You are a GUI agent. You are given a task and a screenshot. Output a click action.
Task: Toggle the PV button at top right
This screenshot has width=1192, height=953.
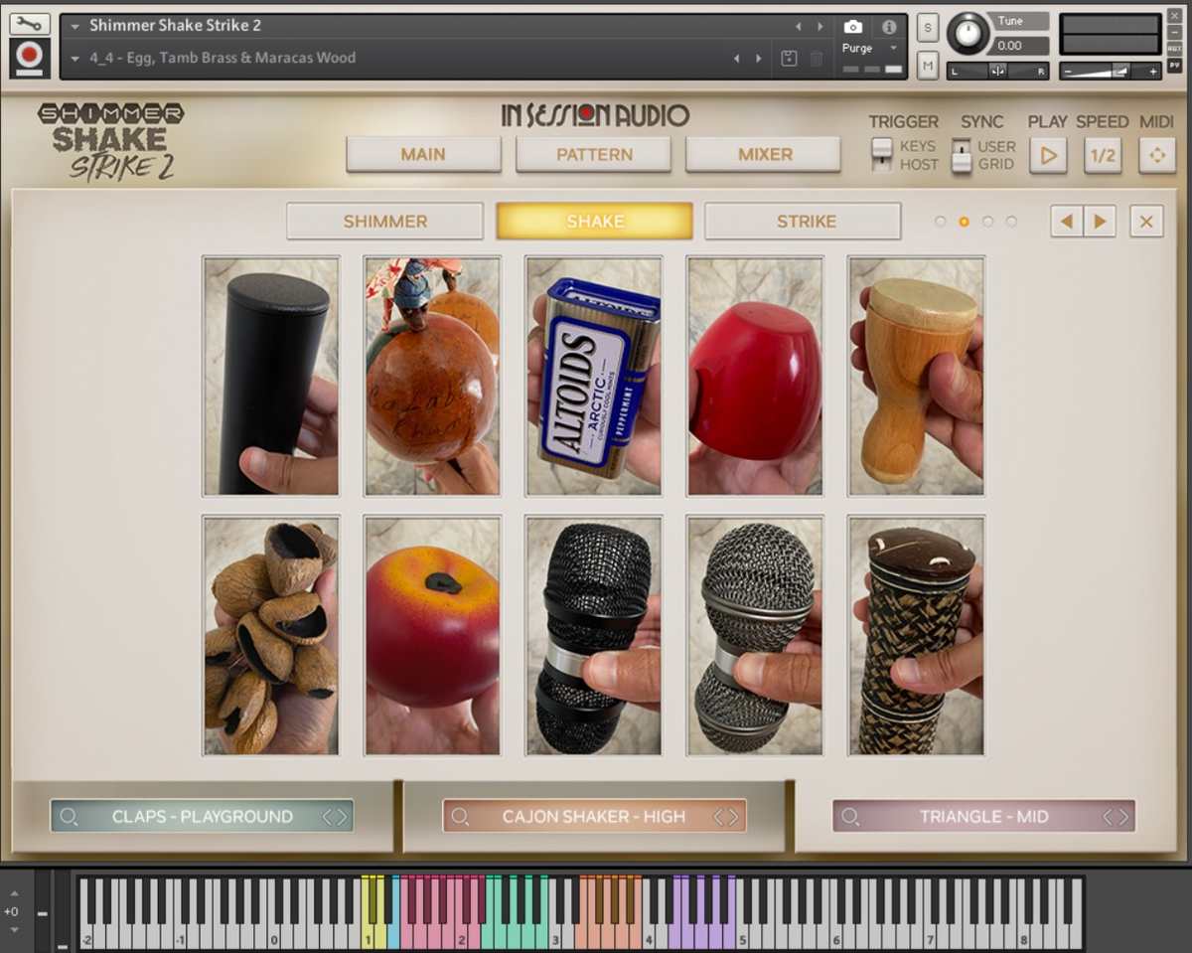coord(1174,66)
